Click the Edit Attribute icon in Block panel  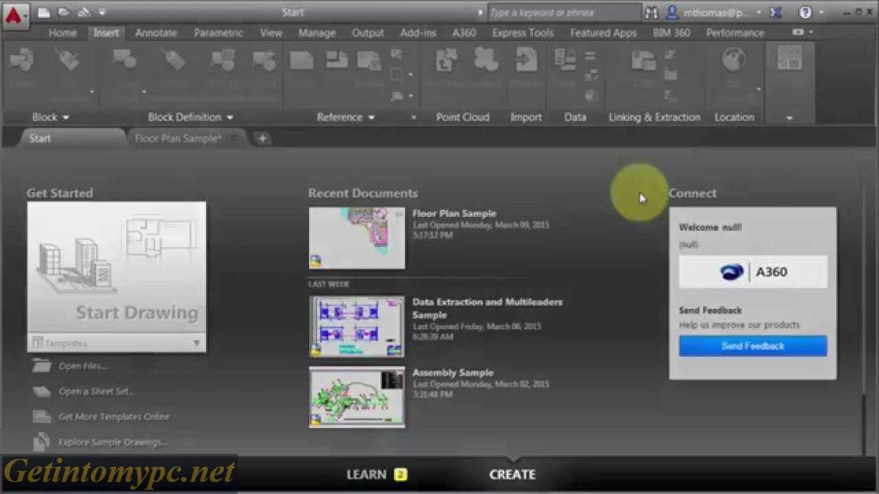pyautogui.click(x=69, y=59)
